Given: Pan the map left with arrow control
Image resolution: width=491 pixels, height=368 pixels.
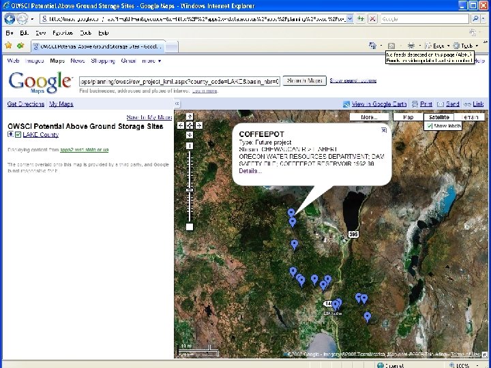Looking at the screenshot, I should (x=181, y=125).
